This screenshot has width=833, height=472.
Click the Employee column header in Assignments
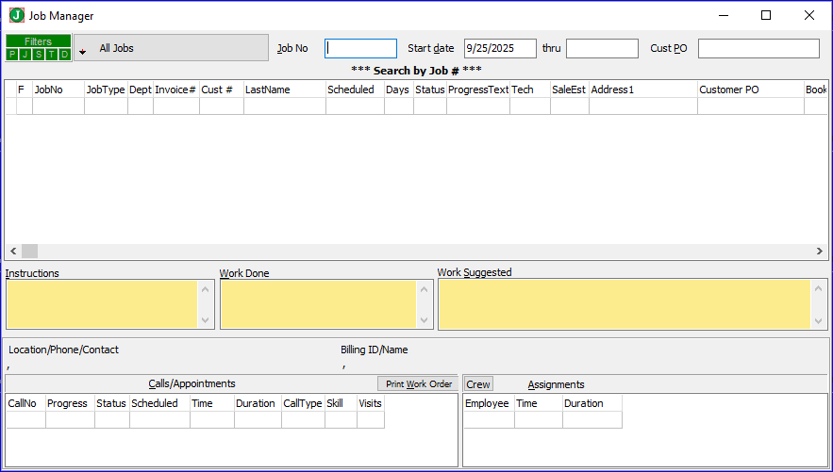coord(489,403)
